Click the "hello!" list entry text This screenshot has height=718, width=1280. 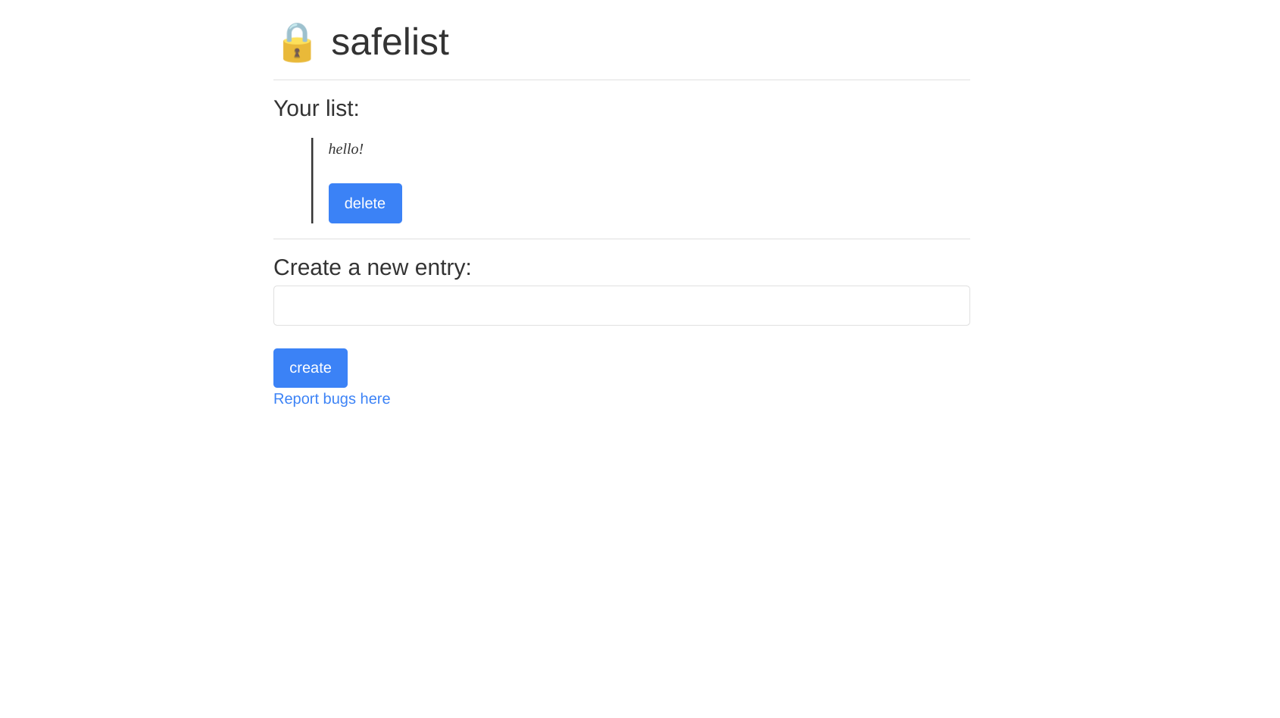click(345, 149)
